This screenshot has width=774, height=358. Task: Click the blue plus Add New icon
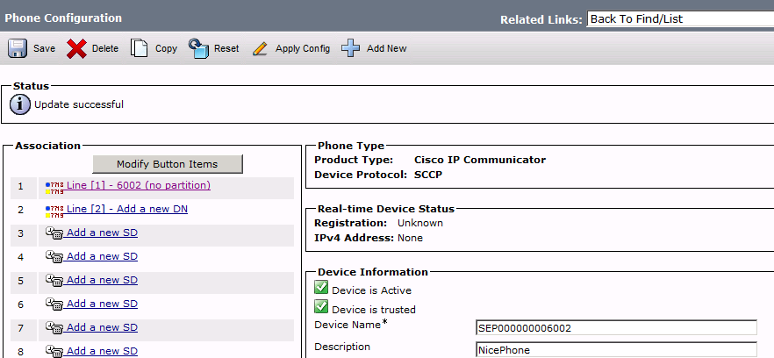coord(350,48)
